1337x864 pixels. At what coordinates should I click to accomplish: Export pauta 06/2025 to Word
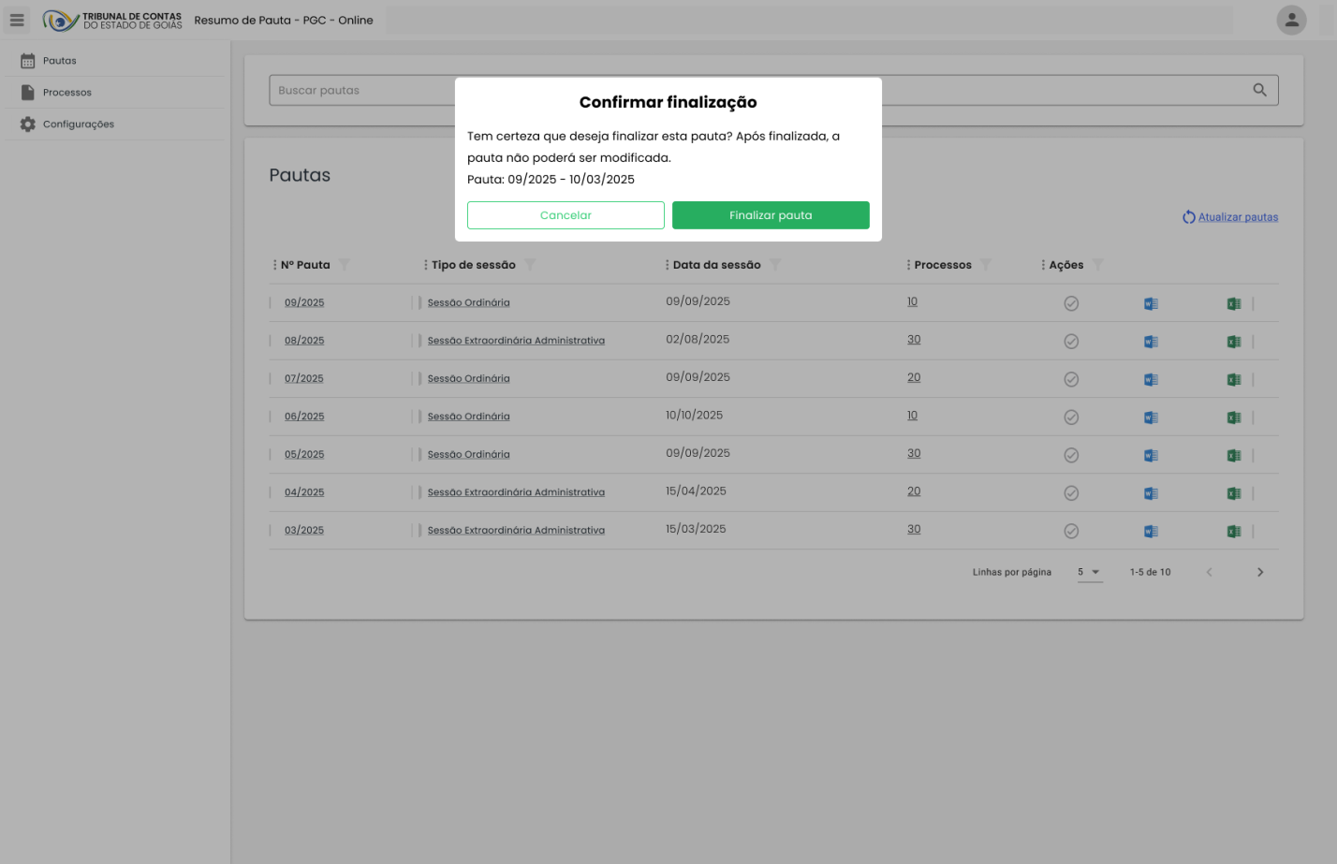pos(1151,417)
